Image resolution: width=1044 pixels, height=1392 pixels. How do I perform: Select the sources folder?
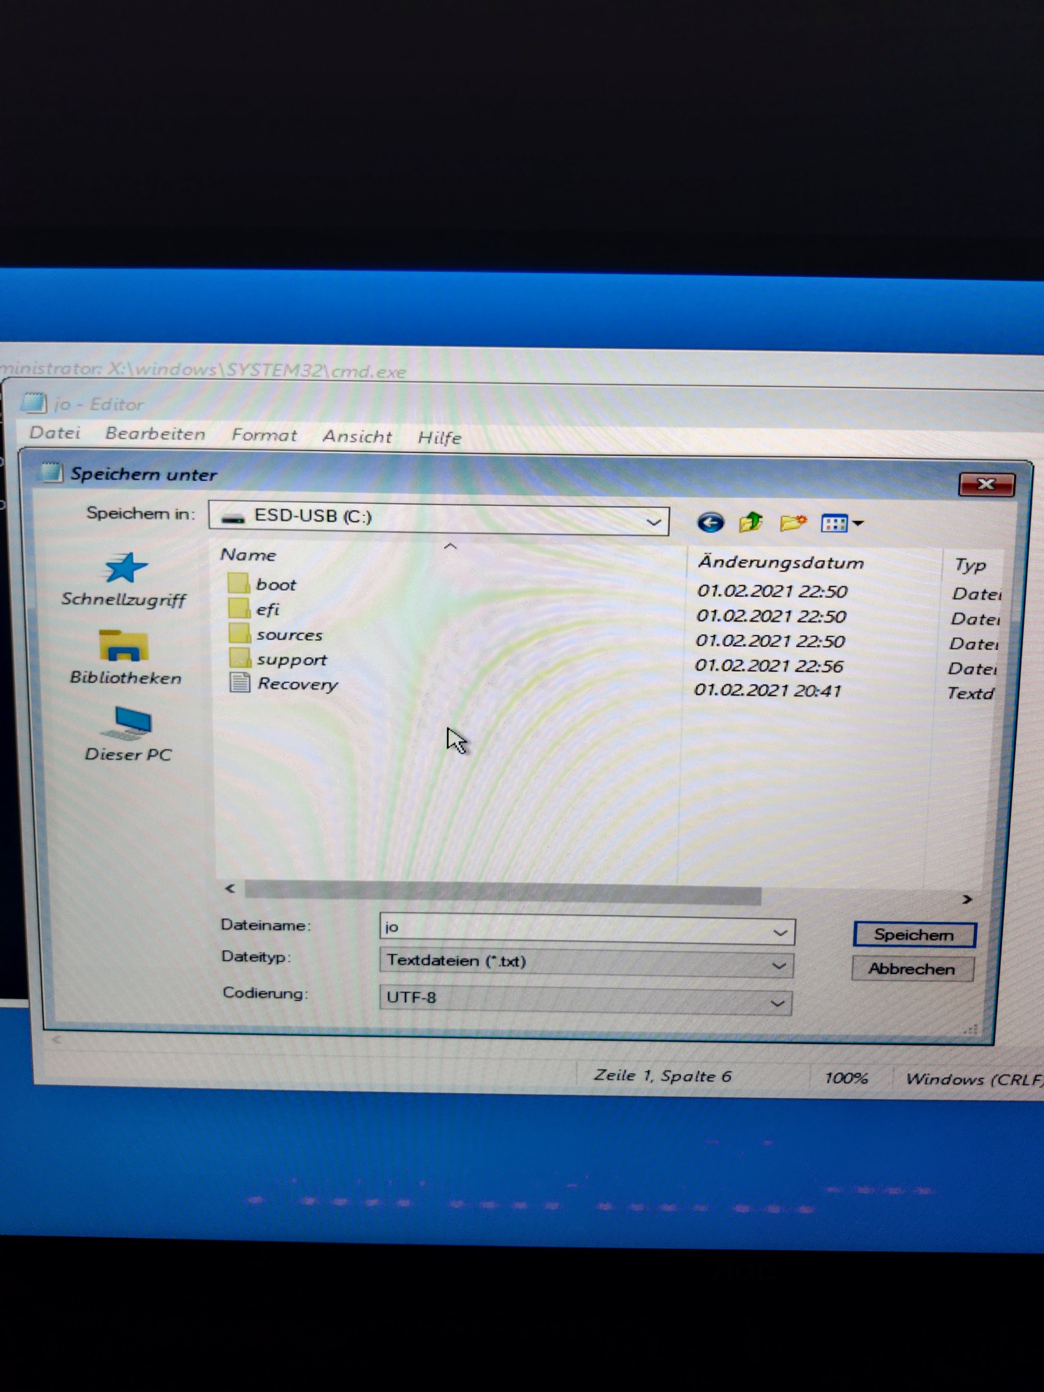click(289, 635)
